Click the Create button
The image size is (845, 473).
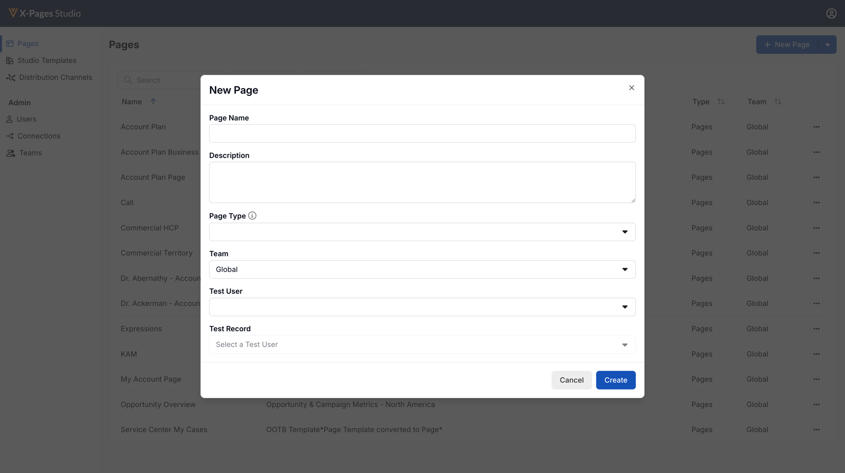pyautogui.click(x=615, y=380)
